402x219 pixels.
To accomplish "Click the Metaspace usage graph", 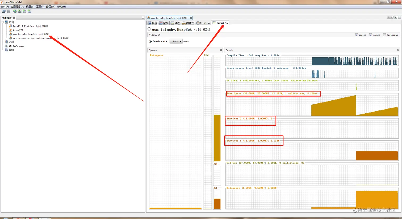I will click(x=312, y=199).
